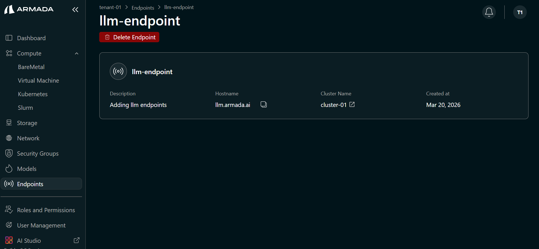Click the 'Mar 20, 2026' date
Screen dimensions: 539x249
coord(443,105)
